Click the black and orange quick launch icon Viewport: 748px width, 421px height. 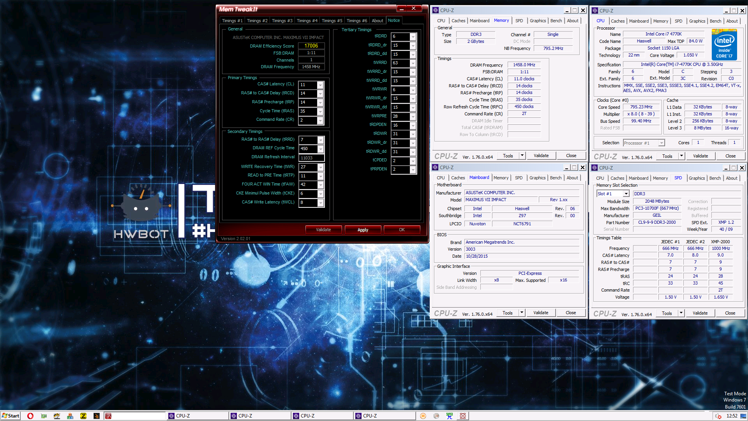click(97, 416)
